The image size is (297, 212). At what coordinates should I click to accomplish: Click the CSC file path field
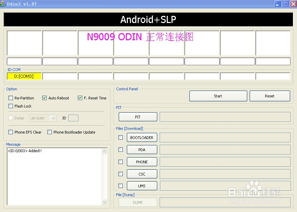pyautogui.click(x=225, y=174)
